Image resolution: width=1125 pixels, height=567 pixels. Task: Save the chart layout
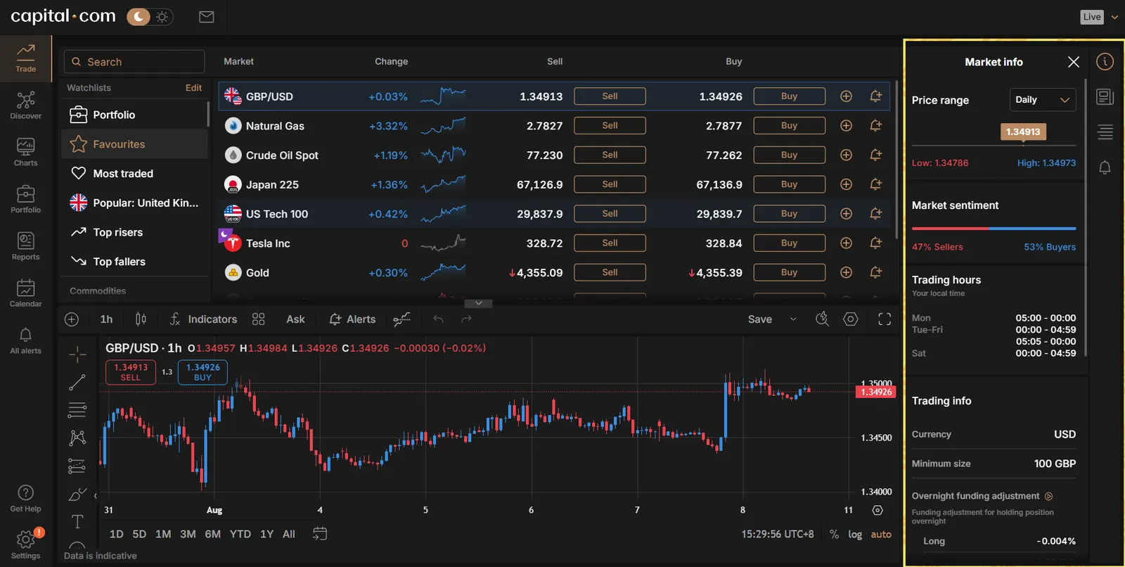click(760, 319)
